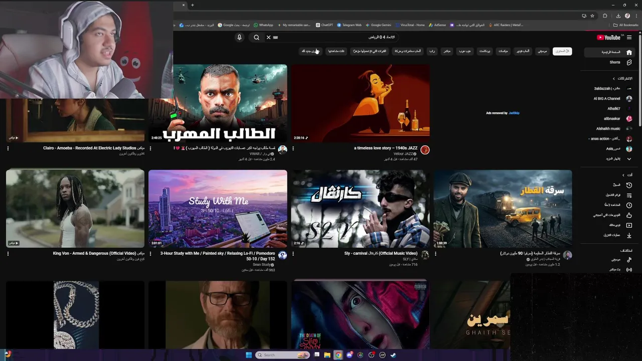Viewport: 642px width, 361px height.
Task: Click Velour JAZZ channel avatar
Action: (x=425, y=150)
